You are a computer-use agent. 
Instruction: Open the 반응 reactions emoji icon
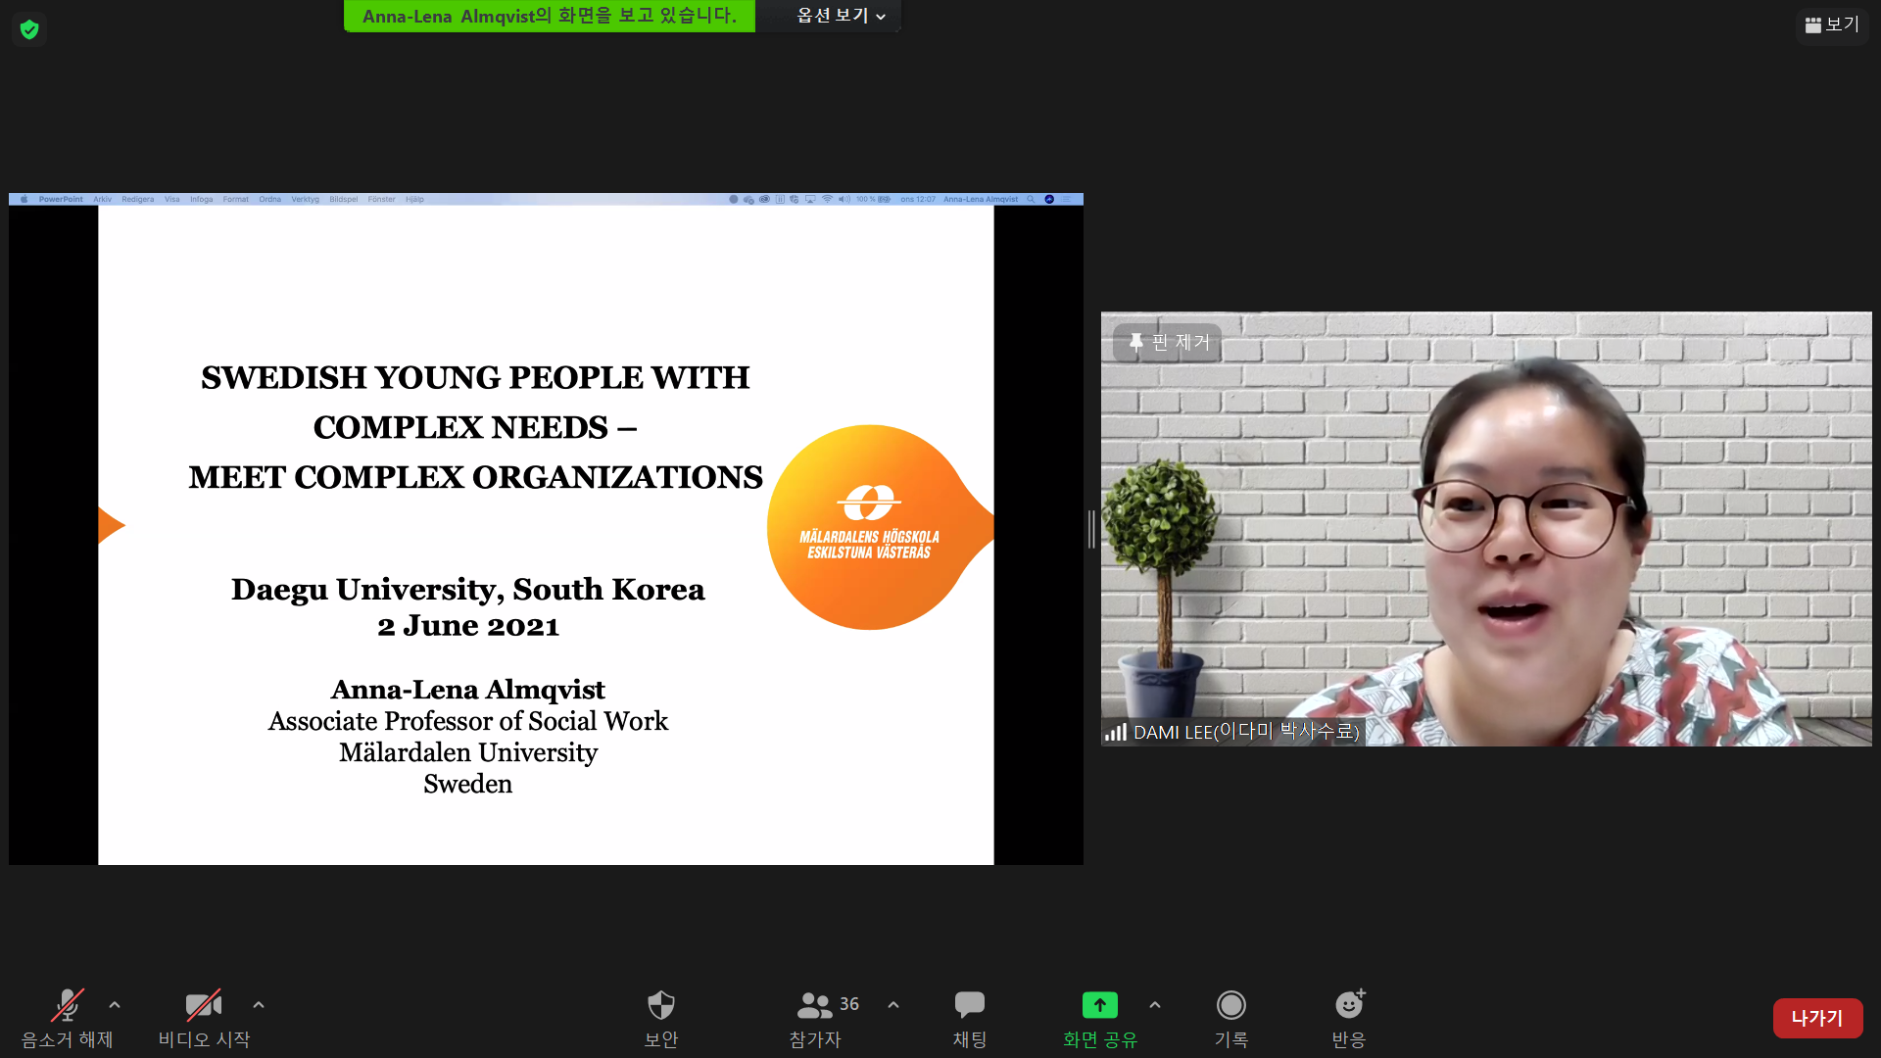(1349, 1017)
